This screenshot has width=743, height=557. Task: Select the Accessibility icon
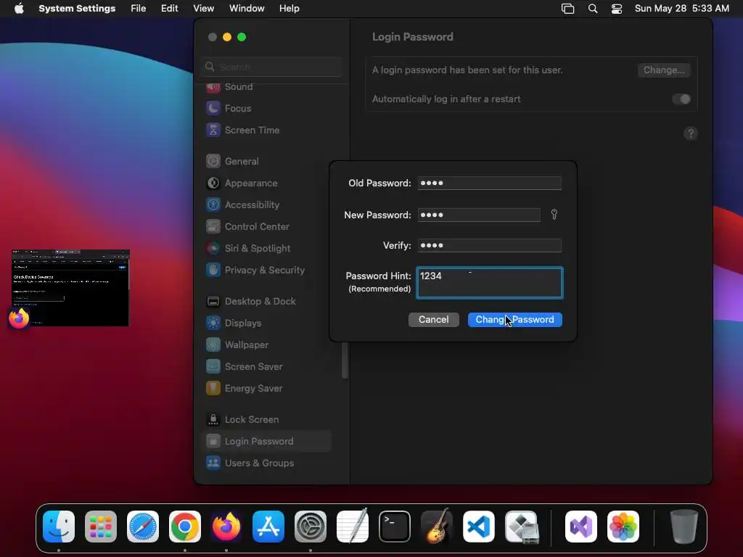[x=213, y=205]
